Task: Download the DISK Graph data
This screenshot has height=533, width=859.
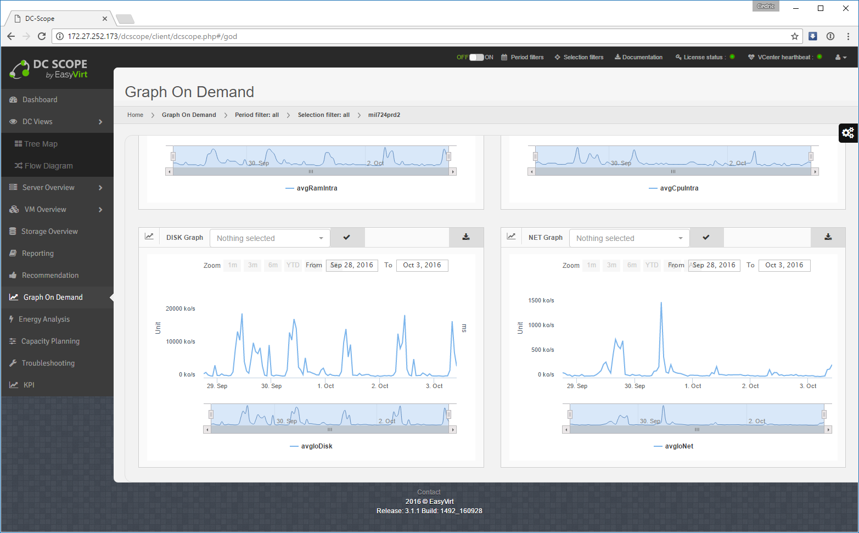Action: point(466,237)
